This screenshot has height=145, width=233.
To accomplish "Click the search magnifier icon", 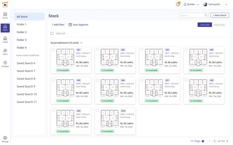I will (206, 15).
